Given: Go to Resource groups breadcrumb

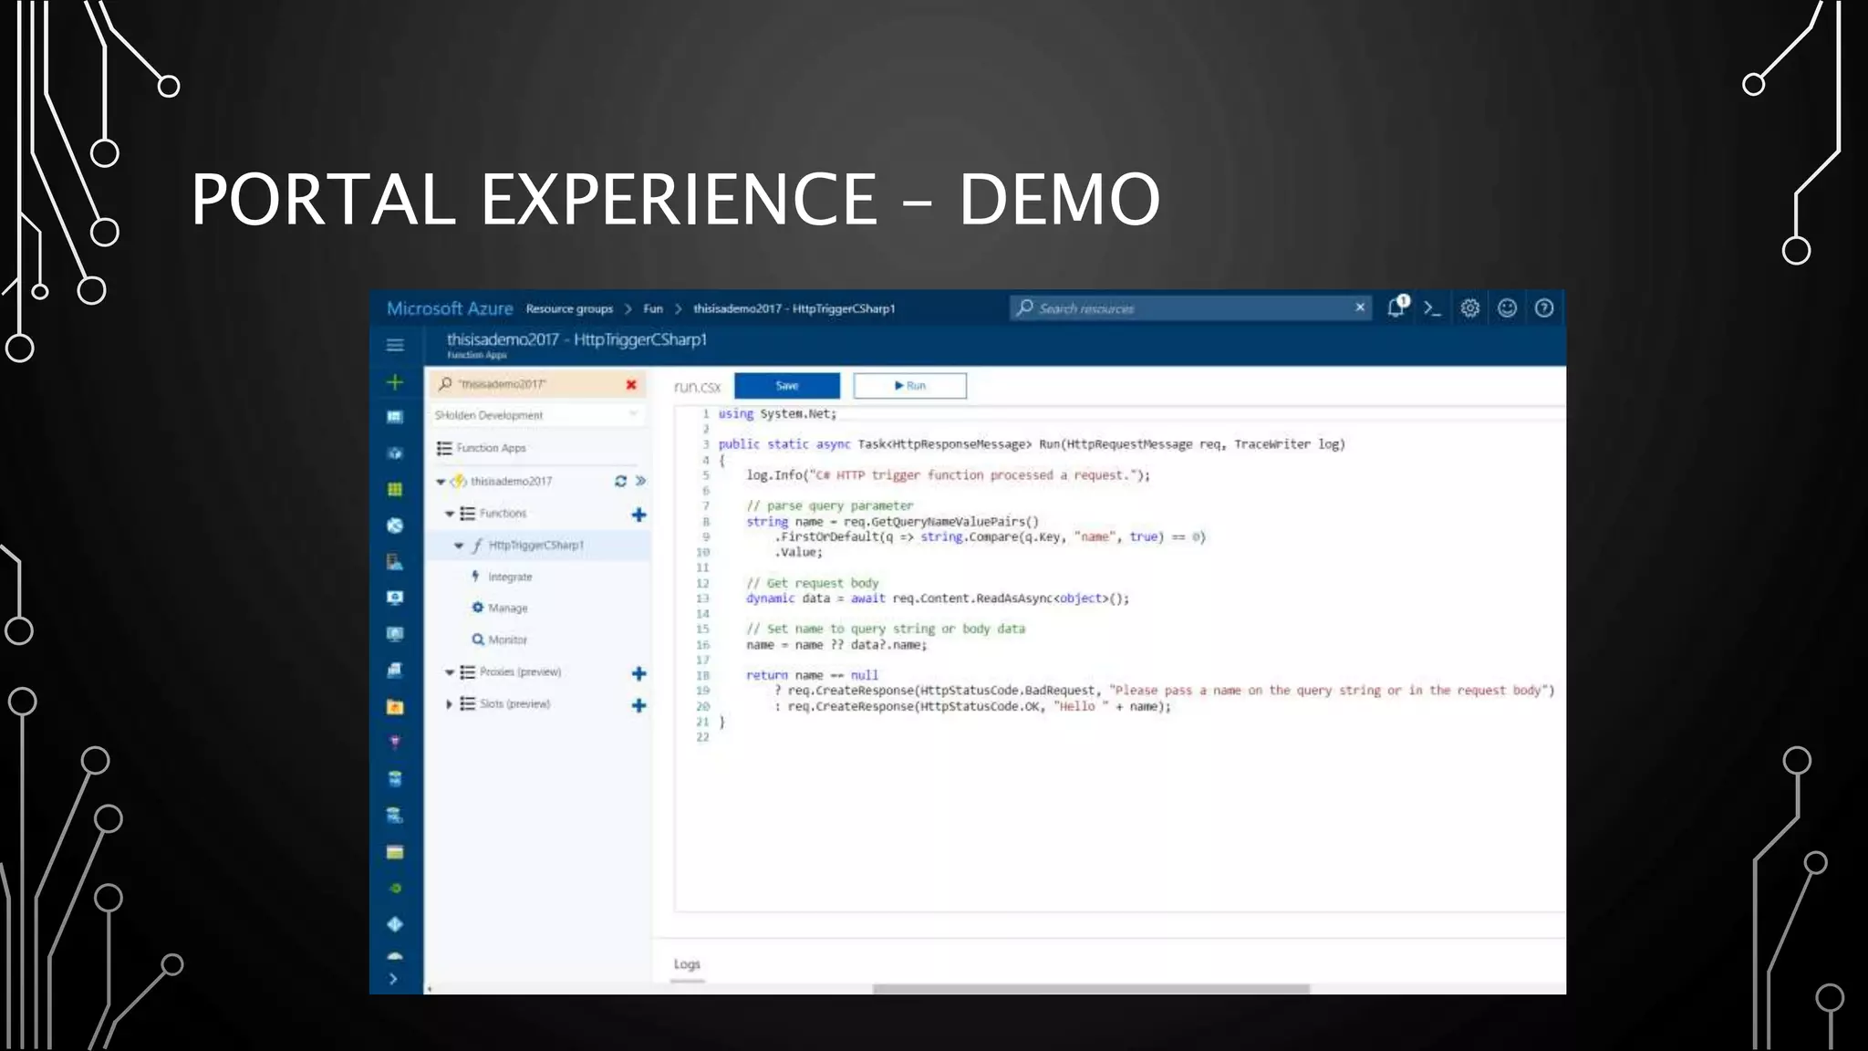Looking at the screenshot, I should pos(569,309).
